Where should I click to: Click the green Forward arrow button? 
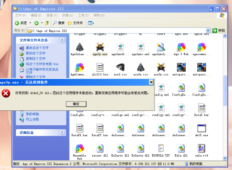[36, 23]
